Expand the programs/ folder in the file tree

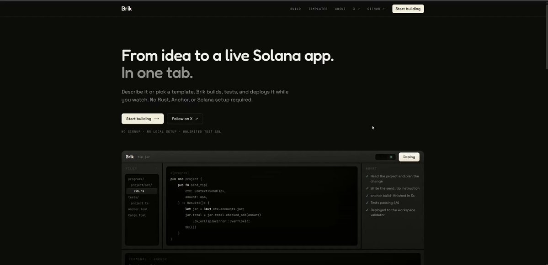pyautogui.click(x=136, y=179)
